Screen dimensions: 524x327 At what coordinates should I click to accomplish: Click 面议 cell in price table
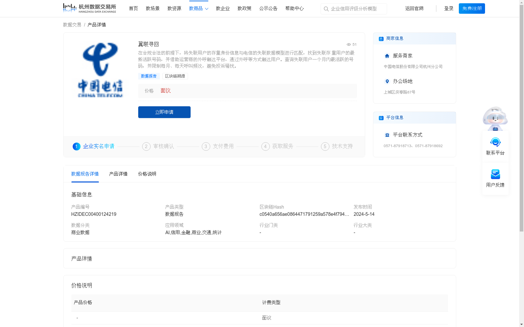point(267,318)
